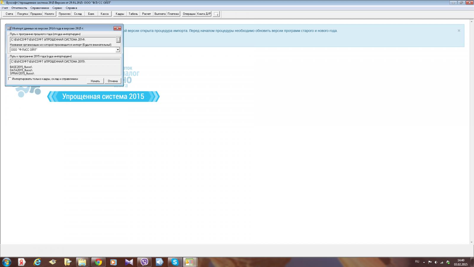Open the Отчетность menu
This screenshot has height=267, width=474.
click(x=19, y=8)
